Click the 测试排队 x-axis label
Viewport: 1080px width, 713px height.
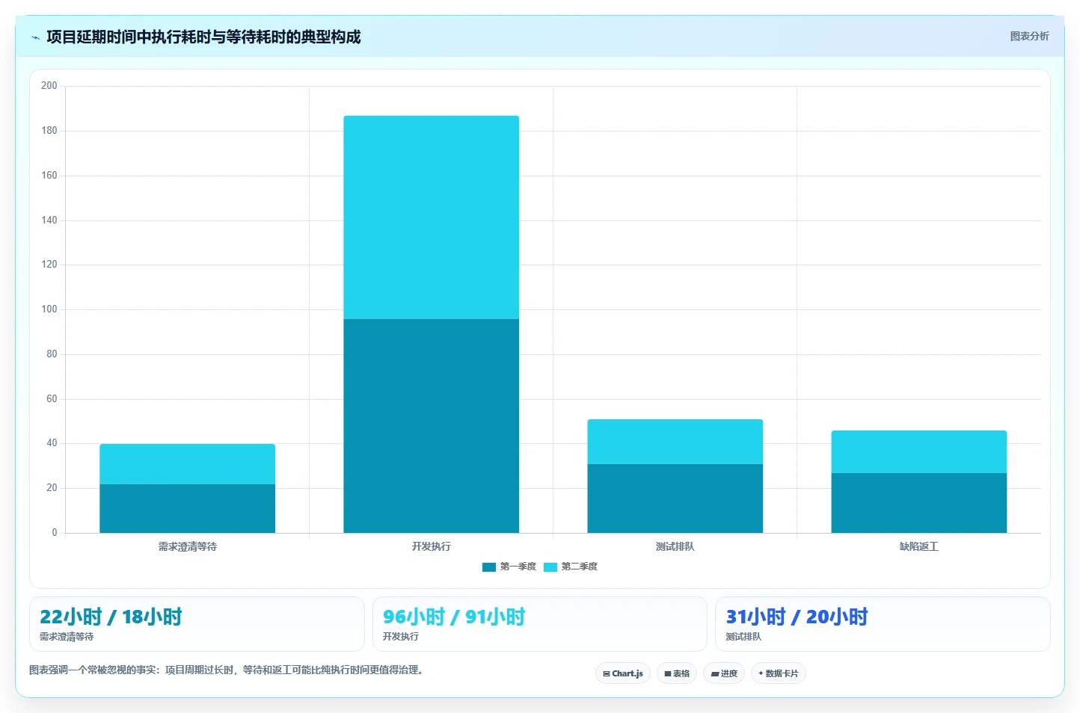(675, 546)
